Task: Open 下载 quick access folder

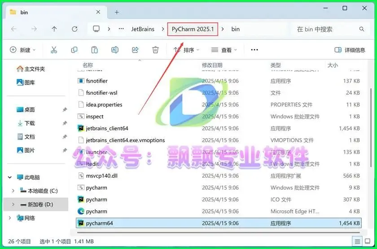Action: coord(26,123)
